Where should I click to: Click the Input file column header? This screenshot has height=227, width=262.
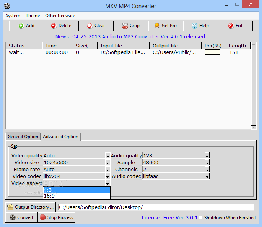point(123,46)
